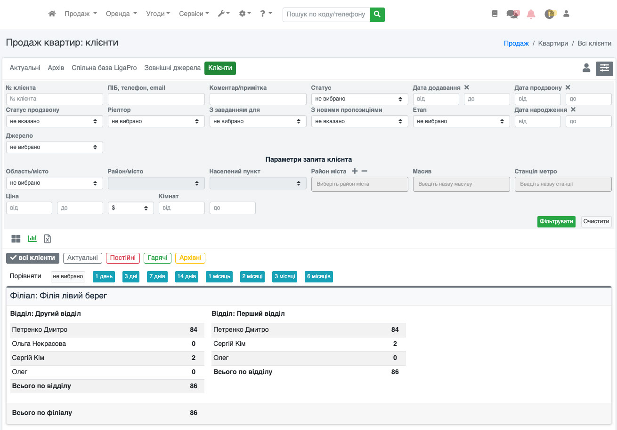
Task: Click the green search magnifier button
Action: click(377, 15)
